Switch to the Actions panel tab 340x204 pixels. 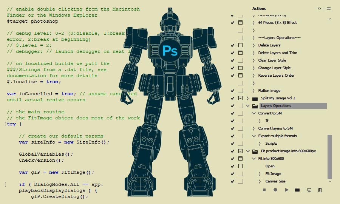coord(259,8)
